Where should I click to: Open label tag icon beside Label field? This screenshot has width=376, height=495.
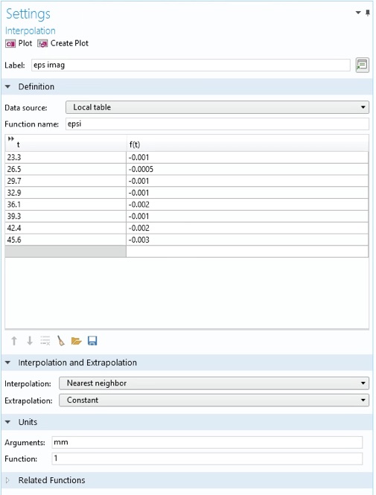[x=362, y=65]
